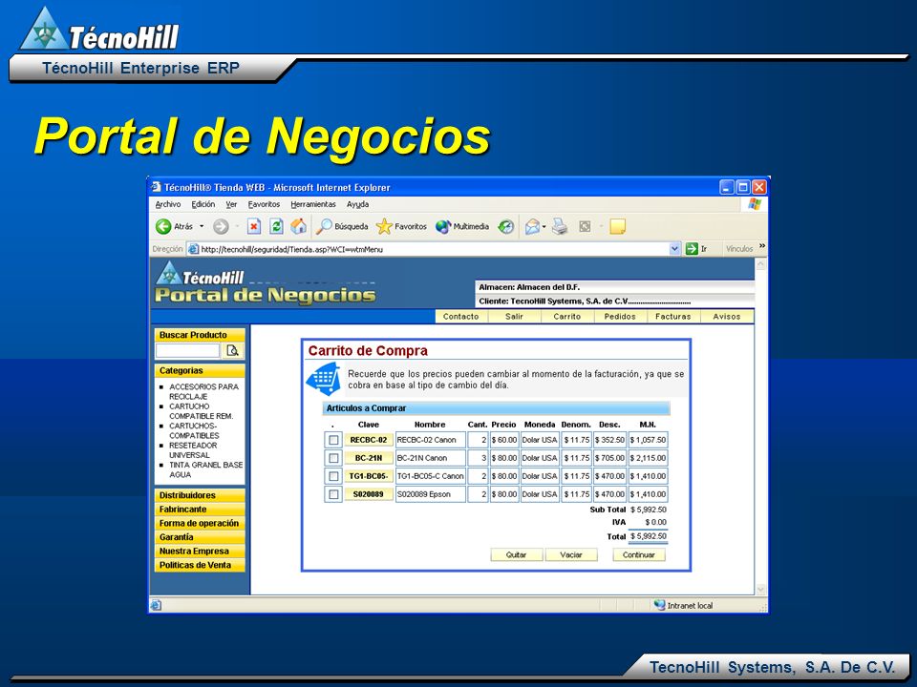Click the URL address field
The image size is (917, 687).
tap(433, 249)
